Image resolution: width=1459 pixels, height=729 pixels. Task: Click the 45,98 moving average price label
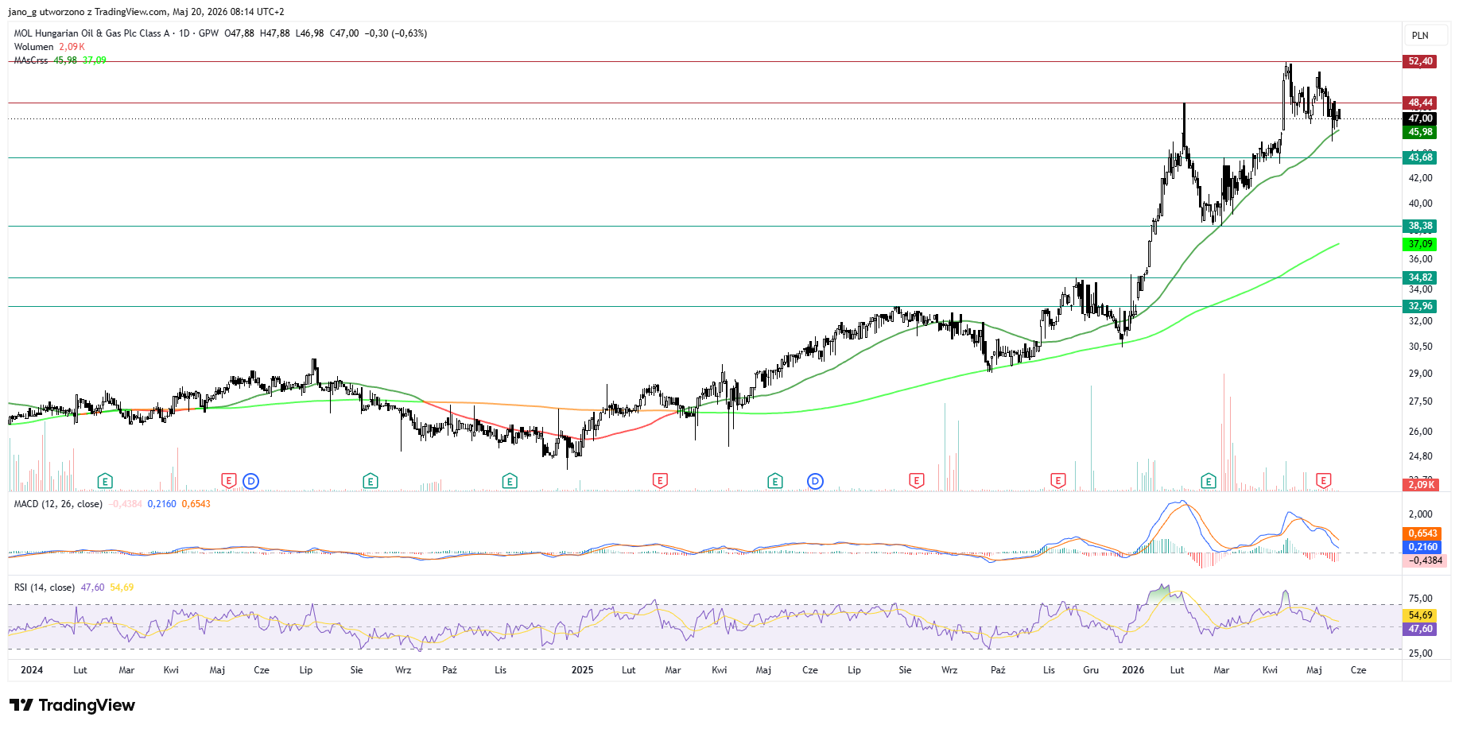[1420, 132]
